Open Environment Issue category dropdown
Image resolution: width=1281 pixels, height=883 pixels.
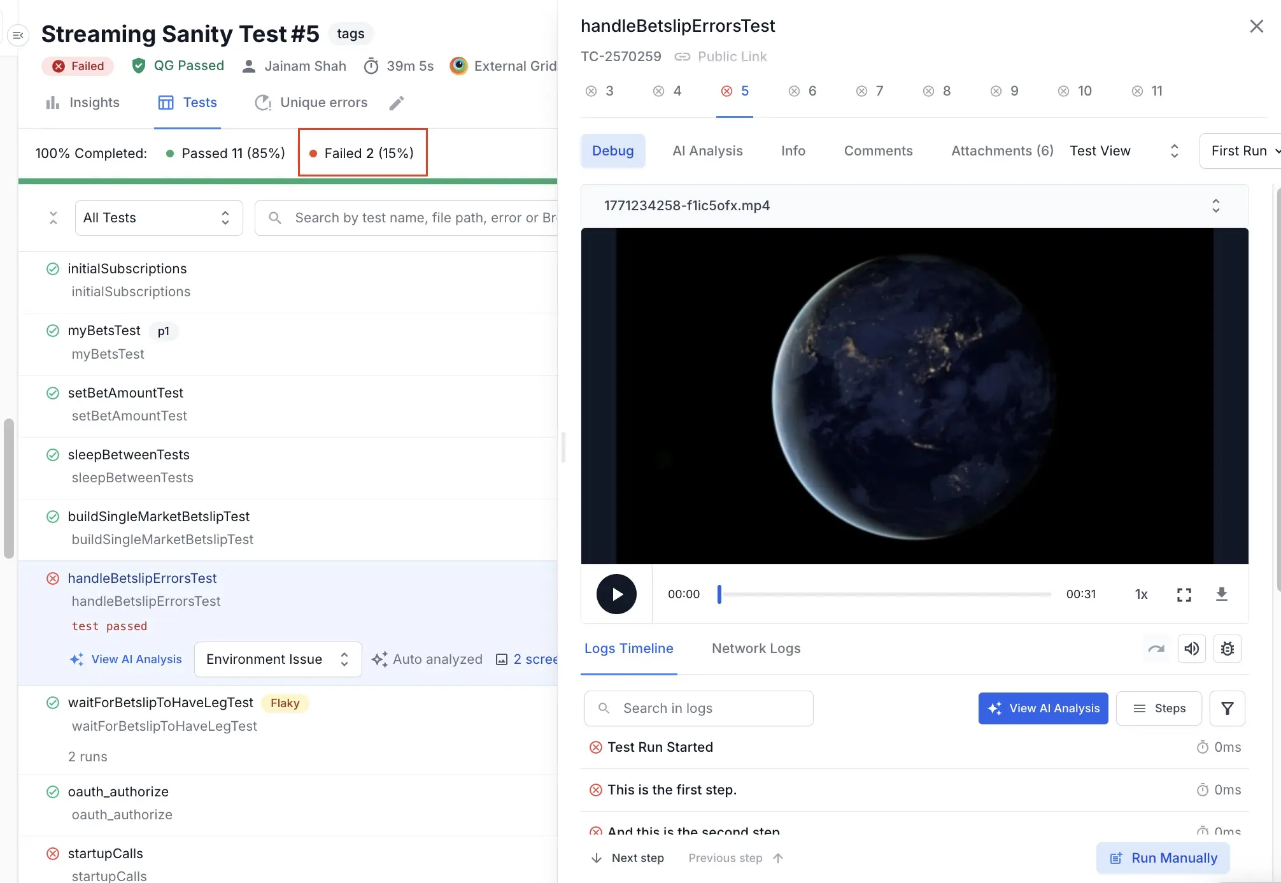(278, 659)
